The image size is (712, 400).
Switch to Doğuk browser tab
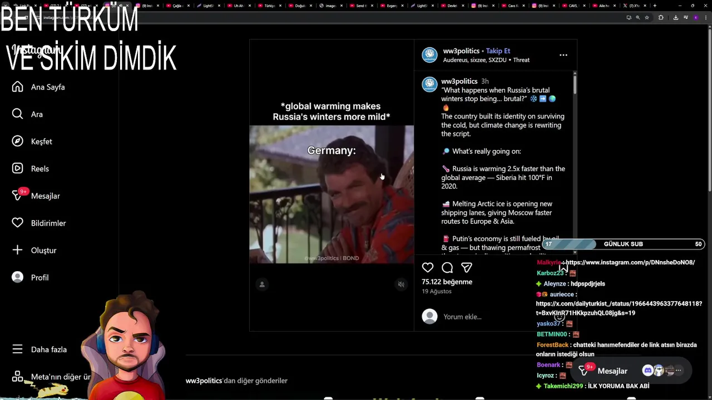coord(300,6)
